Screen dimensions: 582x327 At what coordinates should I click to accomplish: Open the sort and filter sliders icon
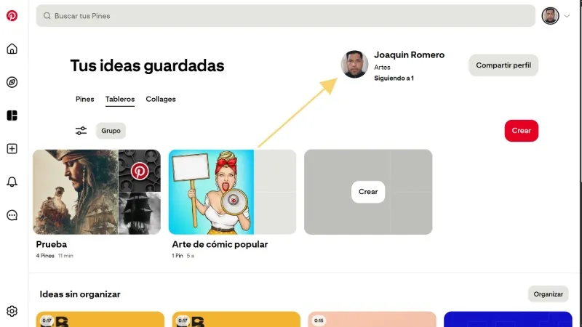[x=81, y=131]
